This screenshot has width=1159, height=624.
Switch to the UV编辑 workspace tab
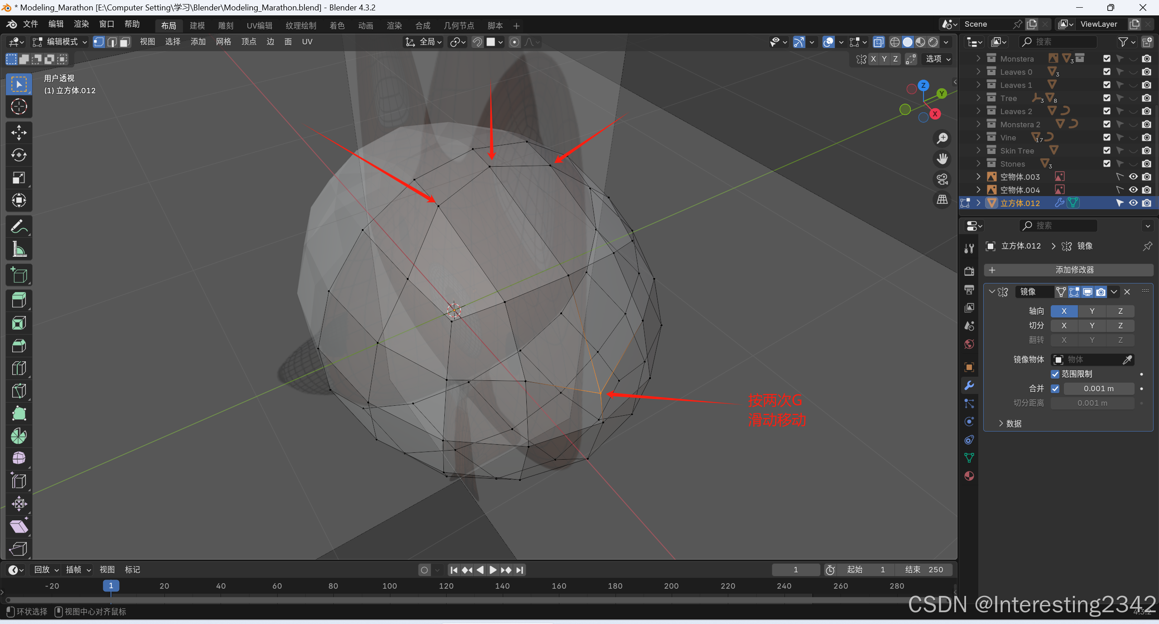[259, 26]
